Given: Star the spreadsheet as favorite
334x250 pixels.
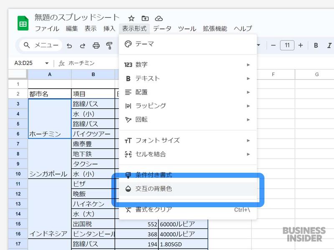Looking at the screenshot, I should (x=131, y=18).
